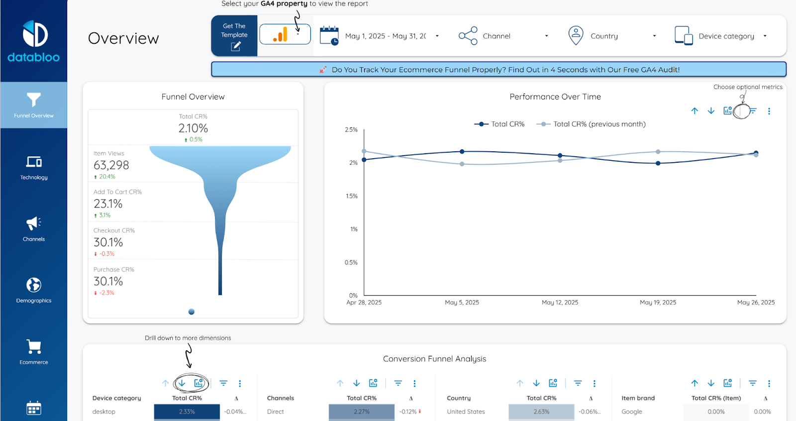Drill up in Performance Over Time chart
Viewport: 796px width, 421px height.
click(695, 111)
